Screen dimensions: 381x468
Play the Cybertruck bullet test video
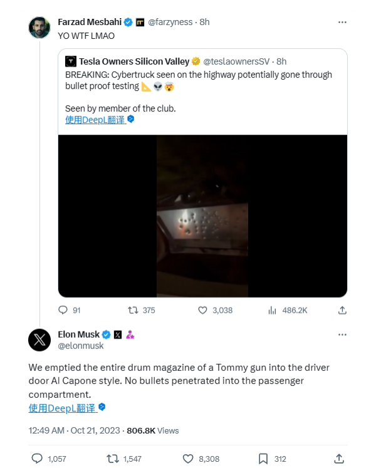pos(202,216)
